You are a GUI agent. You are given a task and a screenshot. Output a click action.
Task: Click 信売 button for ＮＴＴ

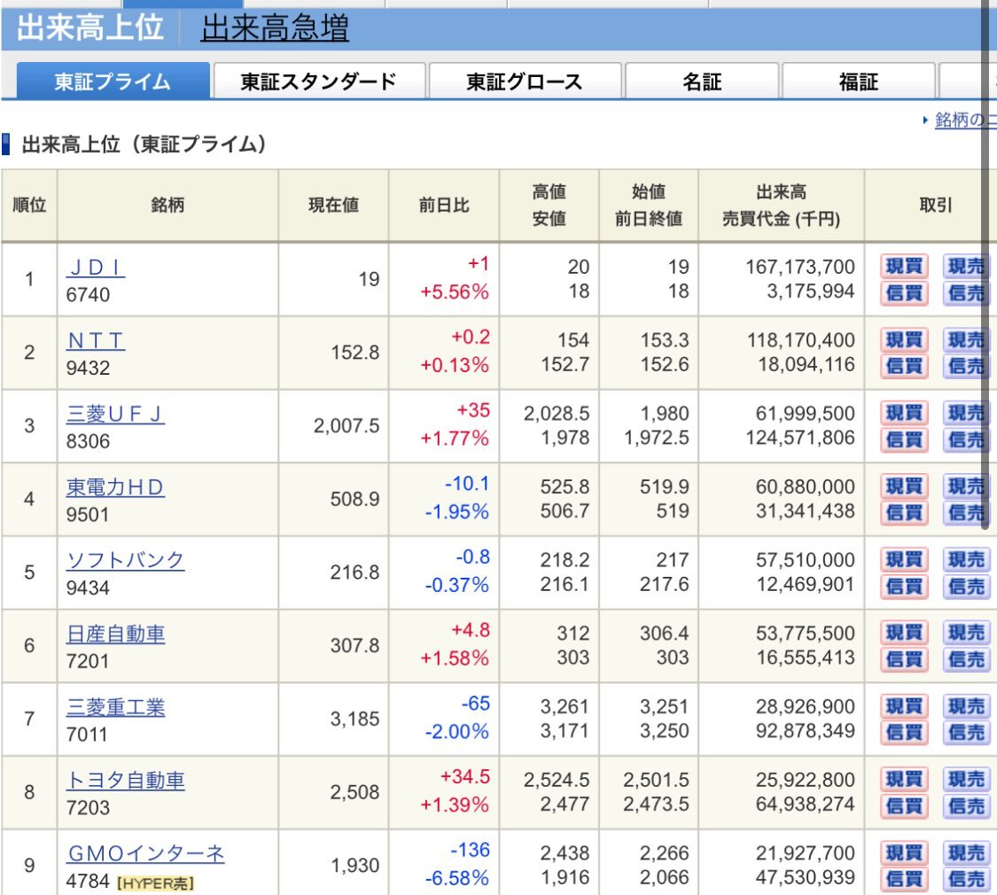click(x=966, y=366)
